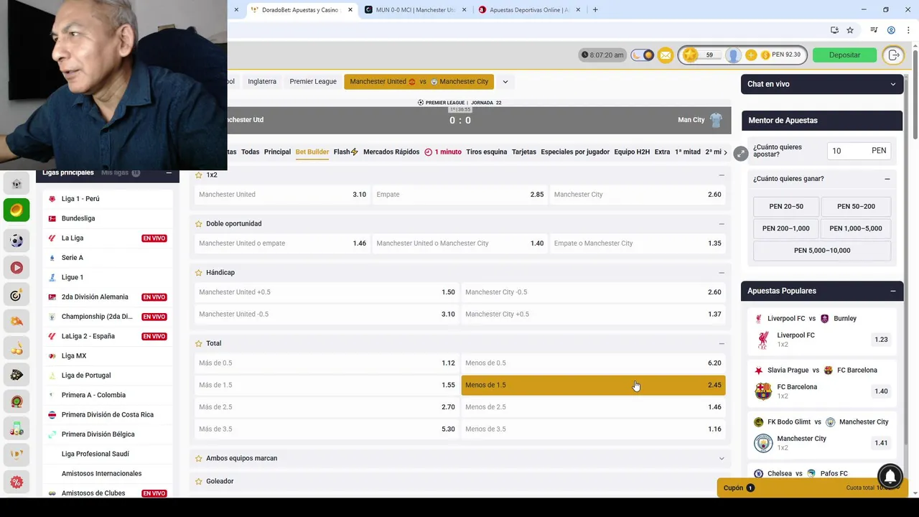Screen dimensions: 919x517
Task: Open the Mercados Rápidos tab
Action: click(391, 152)
